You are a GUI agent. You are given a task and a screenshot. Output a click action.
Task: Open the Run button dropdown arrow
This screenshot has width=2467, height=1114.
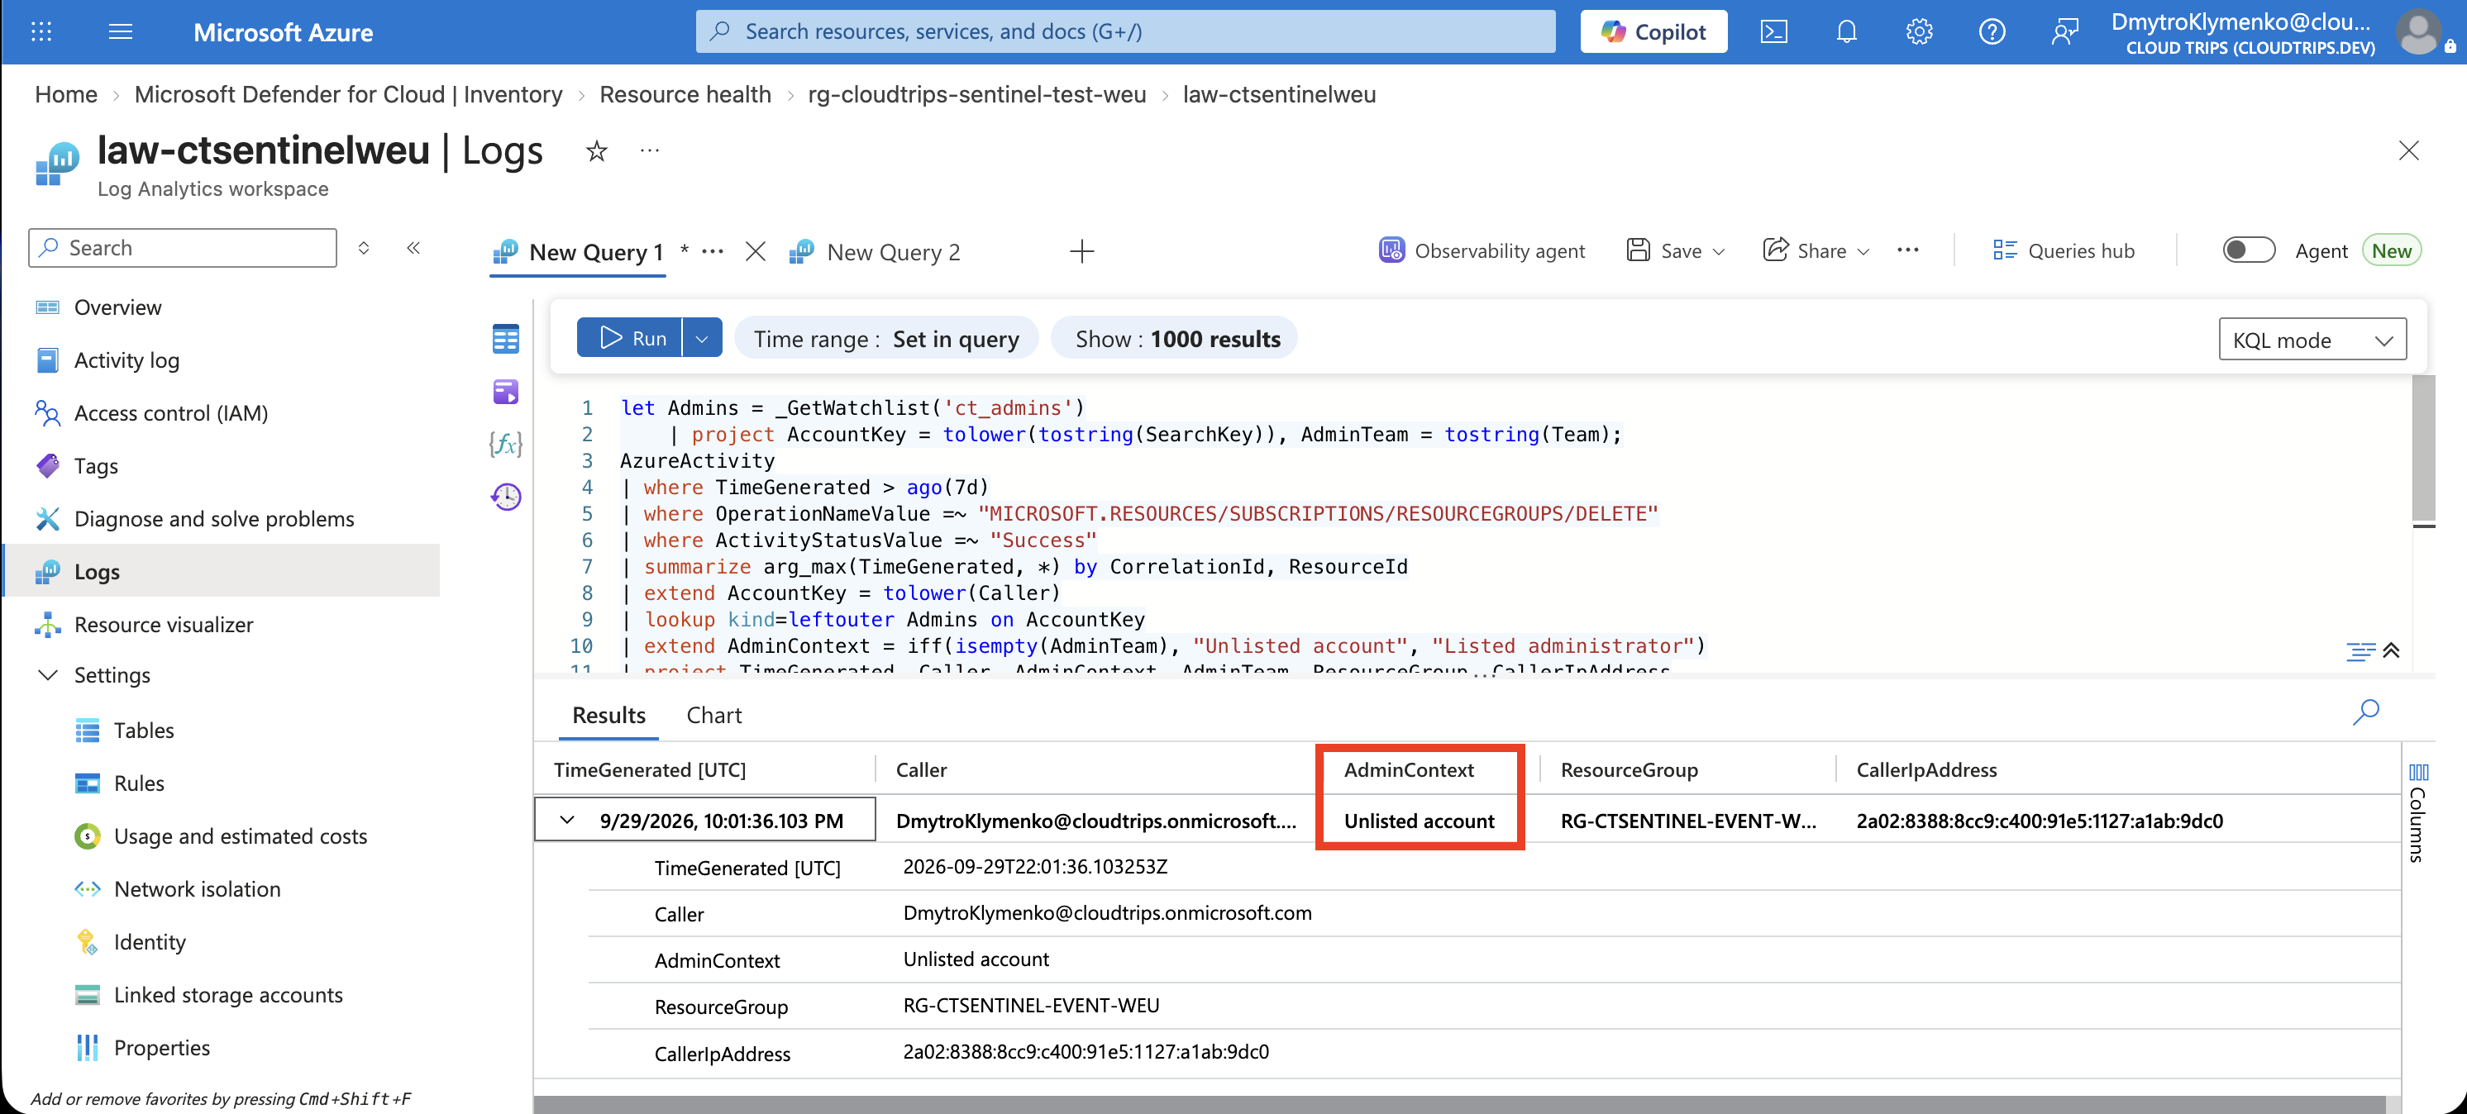pos(702,338)
